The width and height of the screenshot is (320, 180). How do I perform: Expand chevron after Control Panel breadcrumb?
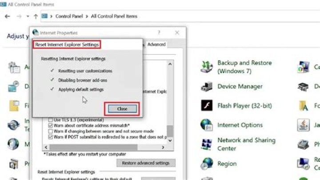pos(87,16)
